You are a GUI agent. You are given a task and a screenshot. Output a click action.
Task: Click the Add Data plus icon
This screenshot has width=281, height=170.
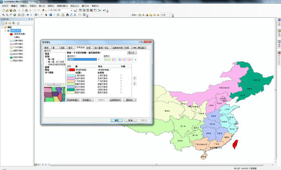point(43,11)
